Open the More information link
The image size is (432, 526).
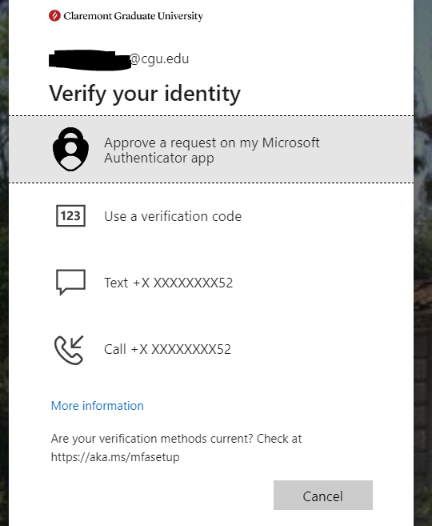click(x=97, y=406)
